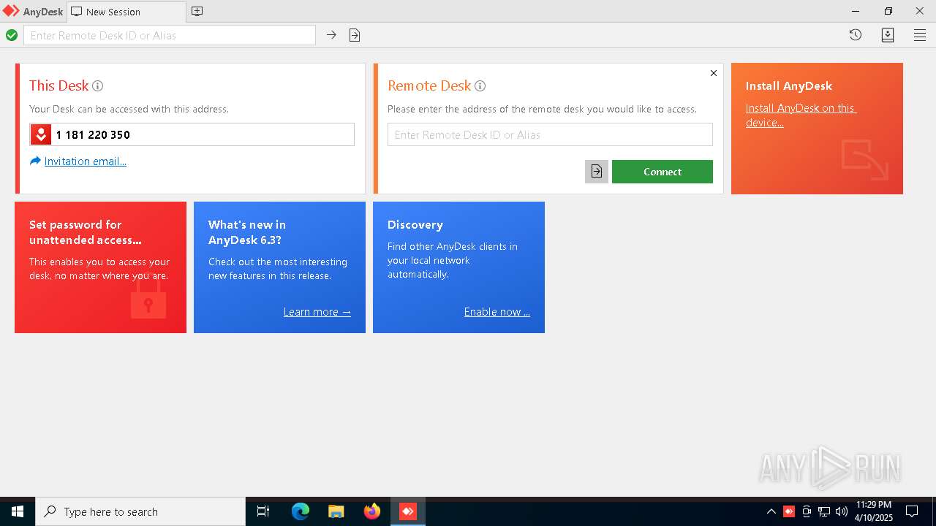Click file transfer button beside Connect
The image size is (936, 526).
coord(597,172)
